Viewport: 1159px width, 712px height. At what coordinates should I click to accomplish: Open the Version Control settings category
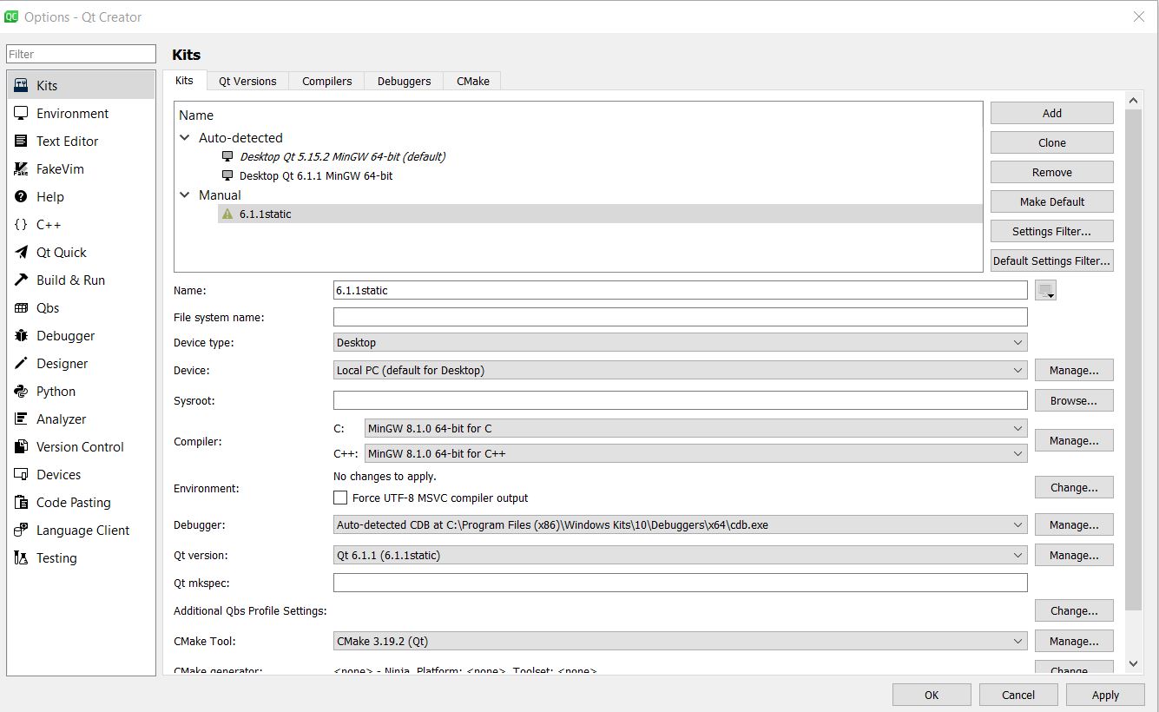pos(81,446)
